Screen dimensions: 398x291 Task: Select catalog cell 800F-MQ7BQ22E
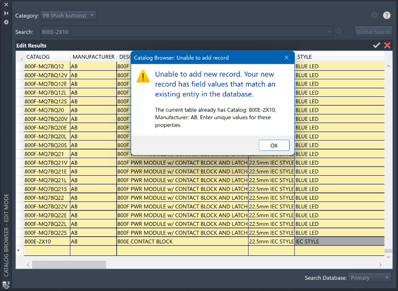tap(47, 215)
